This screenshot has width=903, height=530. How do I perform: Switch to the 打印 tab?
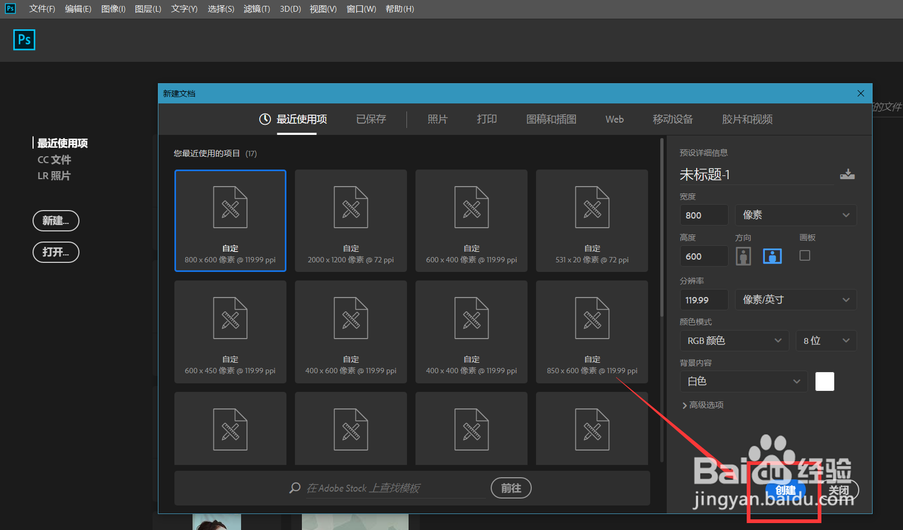[x=487, y=119]
